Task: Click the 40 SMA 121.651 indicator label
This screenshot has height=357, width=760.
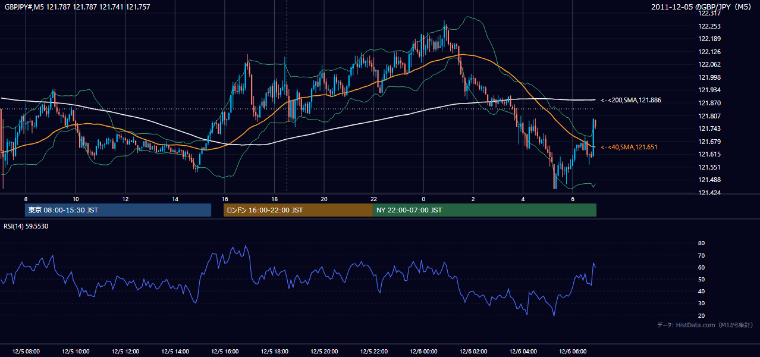Action: pos(629,147)
